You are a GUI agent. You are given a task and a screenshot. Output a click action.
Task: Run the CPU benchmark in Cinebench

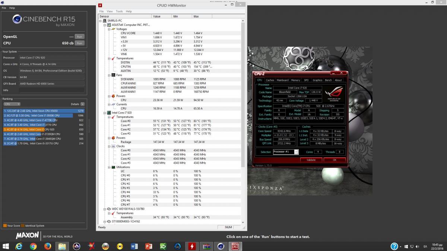pyautogui.click(x=79, y=43)
